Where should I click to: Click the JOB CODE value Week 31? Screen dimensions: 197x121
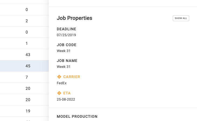[x=64, y=51]
